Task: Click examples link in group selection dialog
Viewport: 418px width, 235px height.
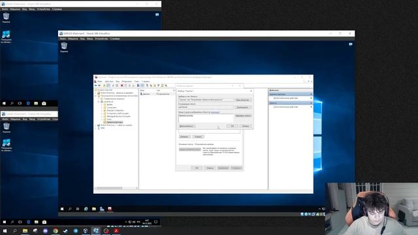Action: [x=215, y=112]
